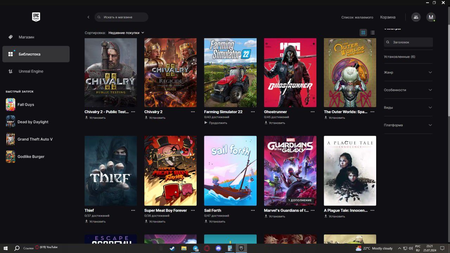Open three-dot menu for The Outer Worlds
The height and width of the screenshot is (253, 450).
372,112
